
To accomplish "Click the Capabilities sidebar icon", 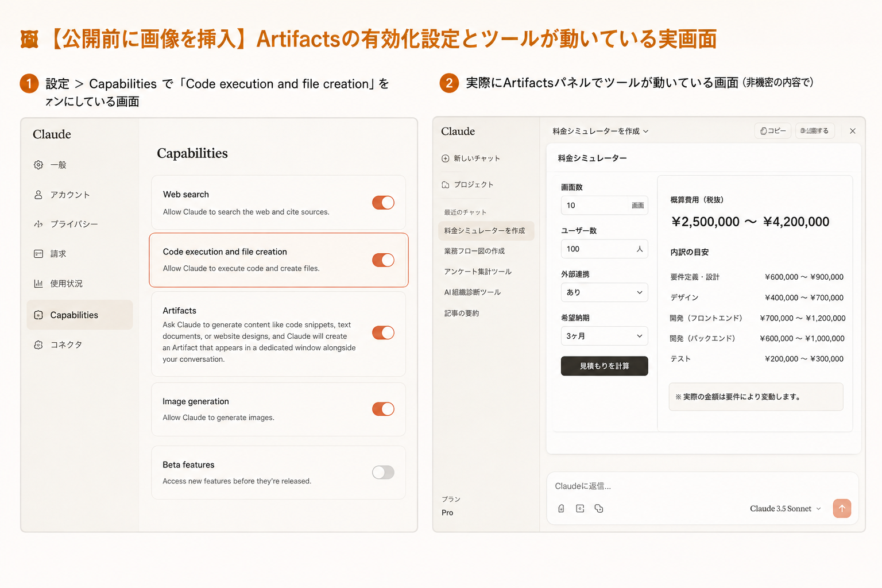I will pyautogui.click(x=38, y=315).
